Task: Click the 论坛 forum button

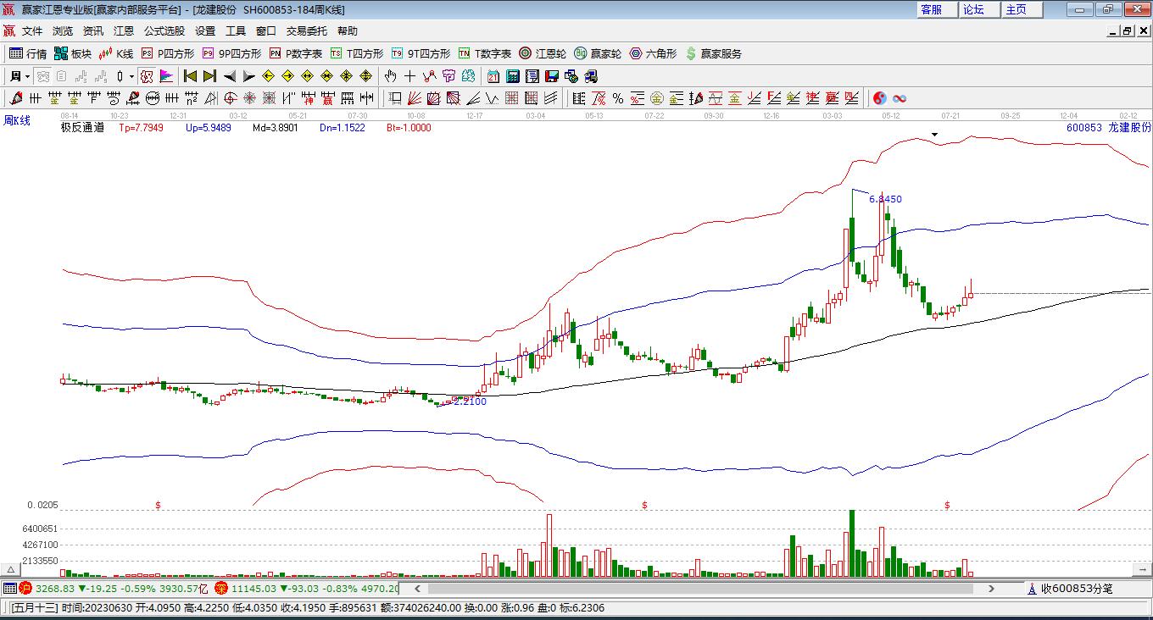Action: click(973, 9)
